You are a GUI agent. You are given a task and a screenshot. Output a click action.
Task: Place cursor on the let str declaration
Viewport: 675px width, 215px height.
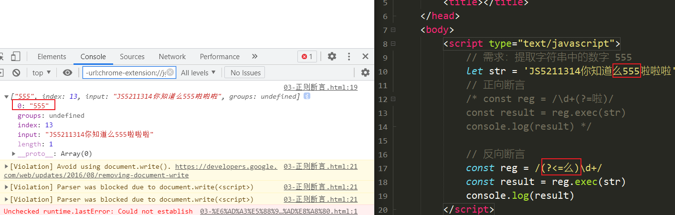570,72
